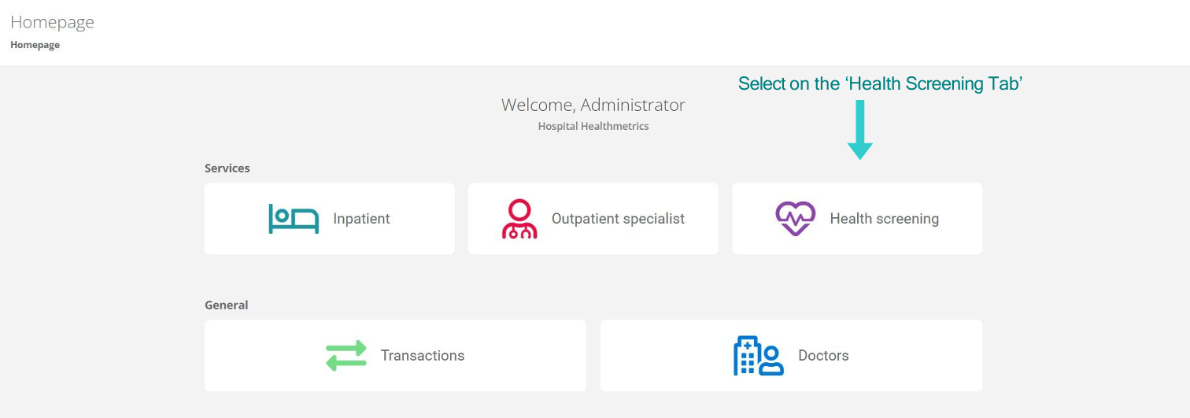
Task: Open the Doctors label
Action: click(823, 356)
